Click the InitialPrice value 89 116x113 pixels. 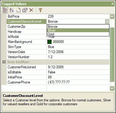click(x=50, y=77)
